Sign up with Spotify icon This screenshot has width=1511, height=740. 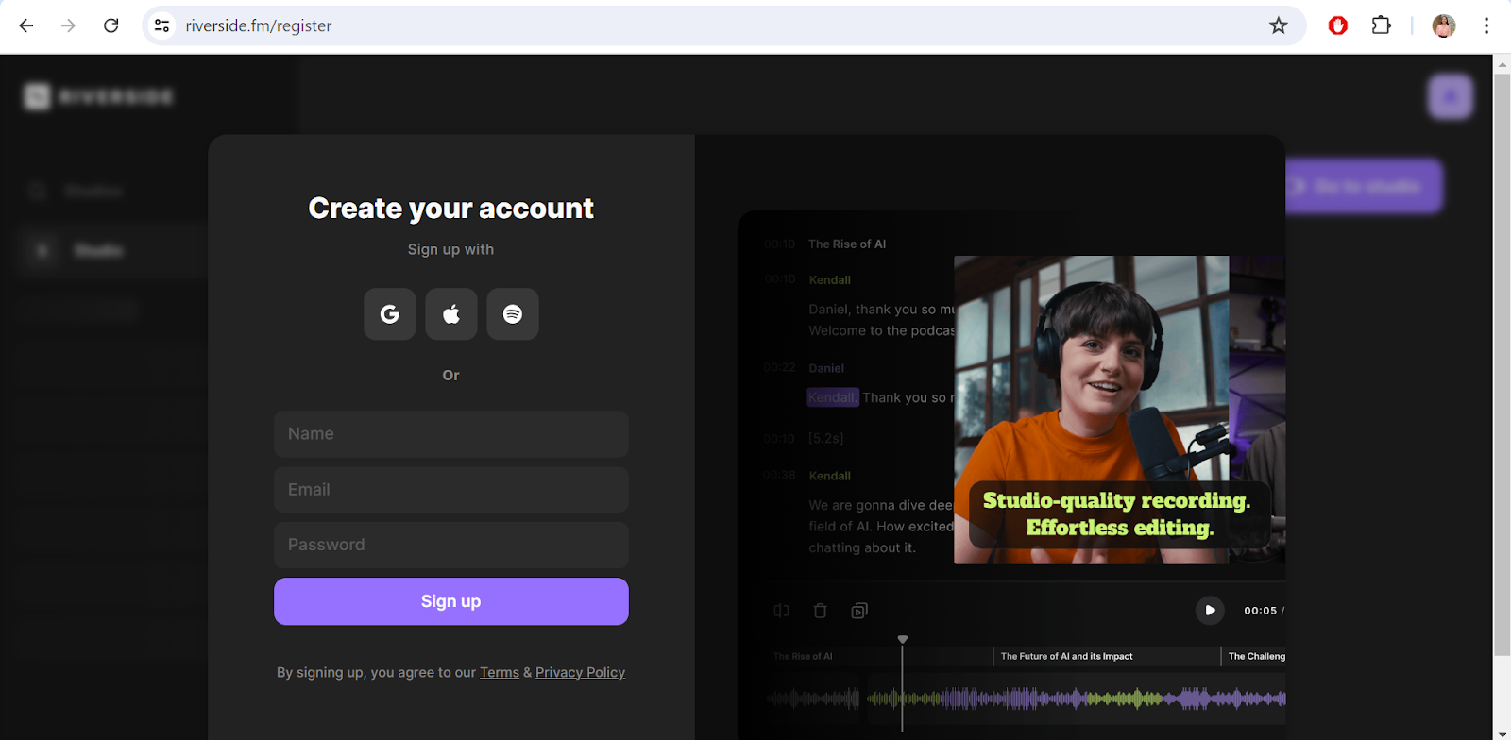pos(513,314)
